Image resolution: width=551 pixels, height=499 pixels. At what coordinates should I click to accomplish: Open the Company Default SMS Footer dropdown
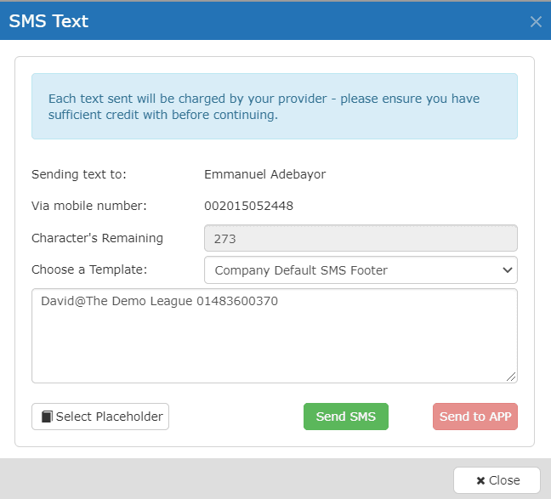(361, 269)
